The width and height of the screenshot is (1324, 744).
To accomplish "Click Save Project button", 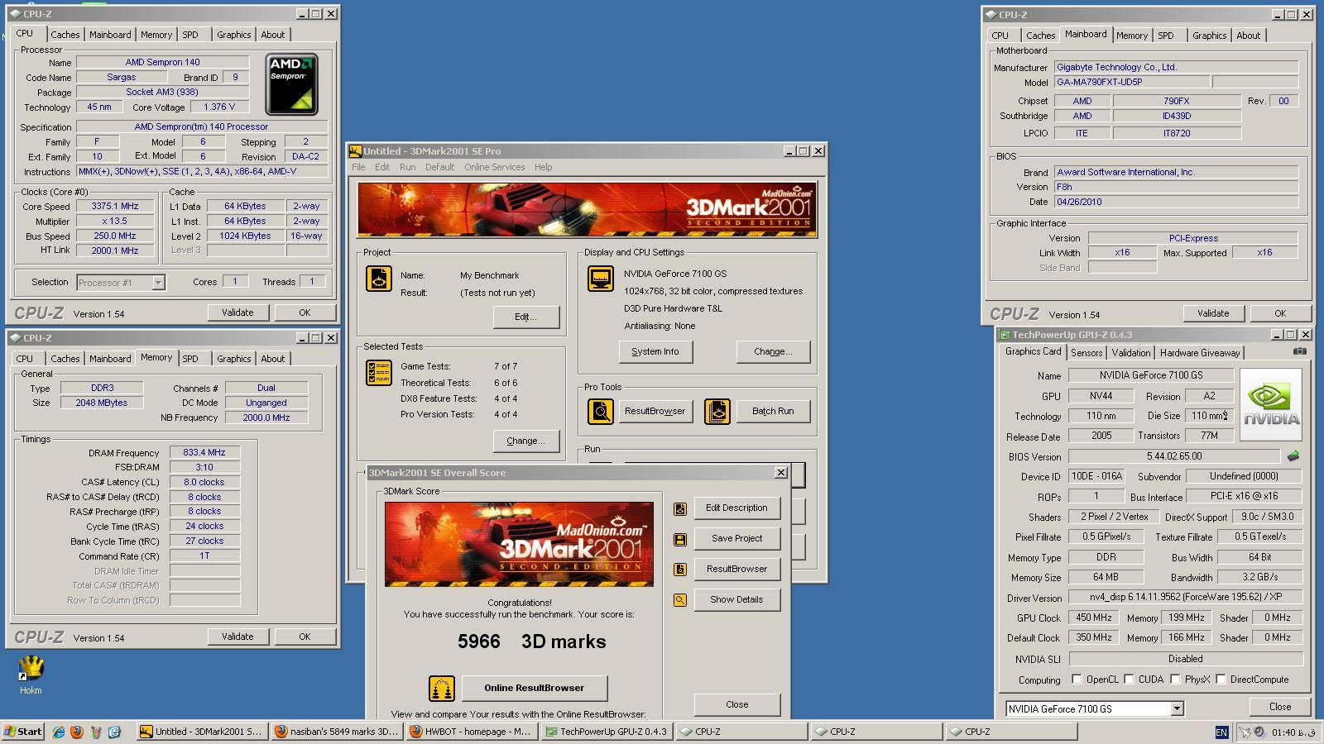I will [736, 538].
